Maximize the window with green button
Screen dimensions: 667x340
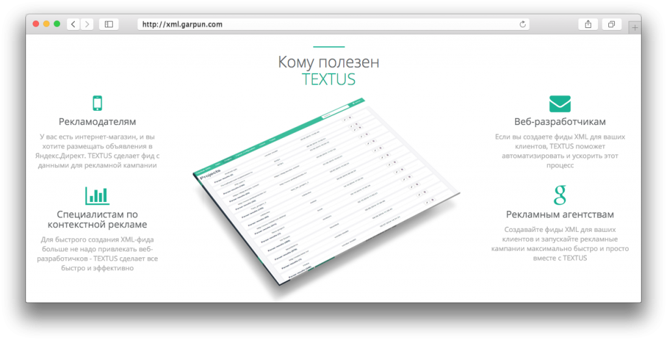pyautogui.click(x=57, y=24)
